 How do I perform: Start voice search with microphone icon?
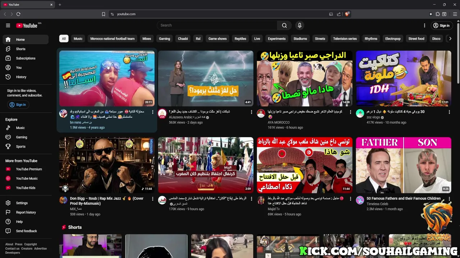[299, 25]
